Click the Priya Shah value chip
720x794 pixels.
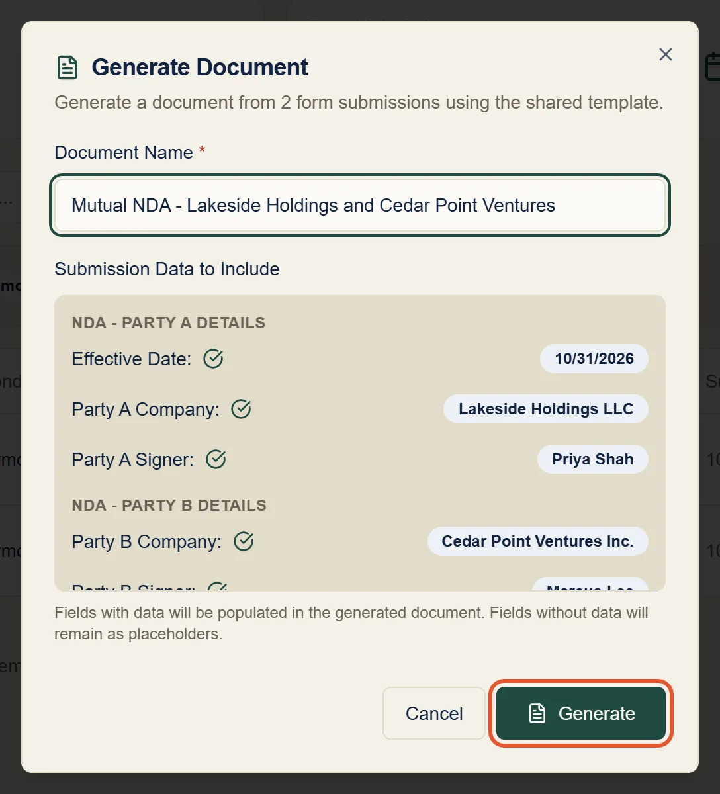[593, 459]
